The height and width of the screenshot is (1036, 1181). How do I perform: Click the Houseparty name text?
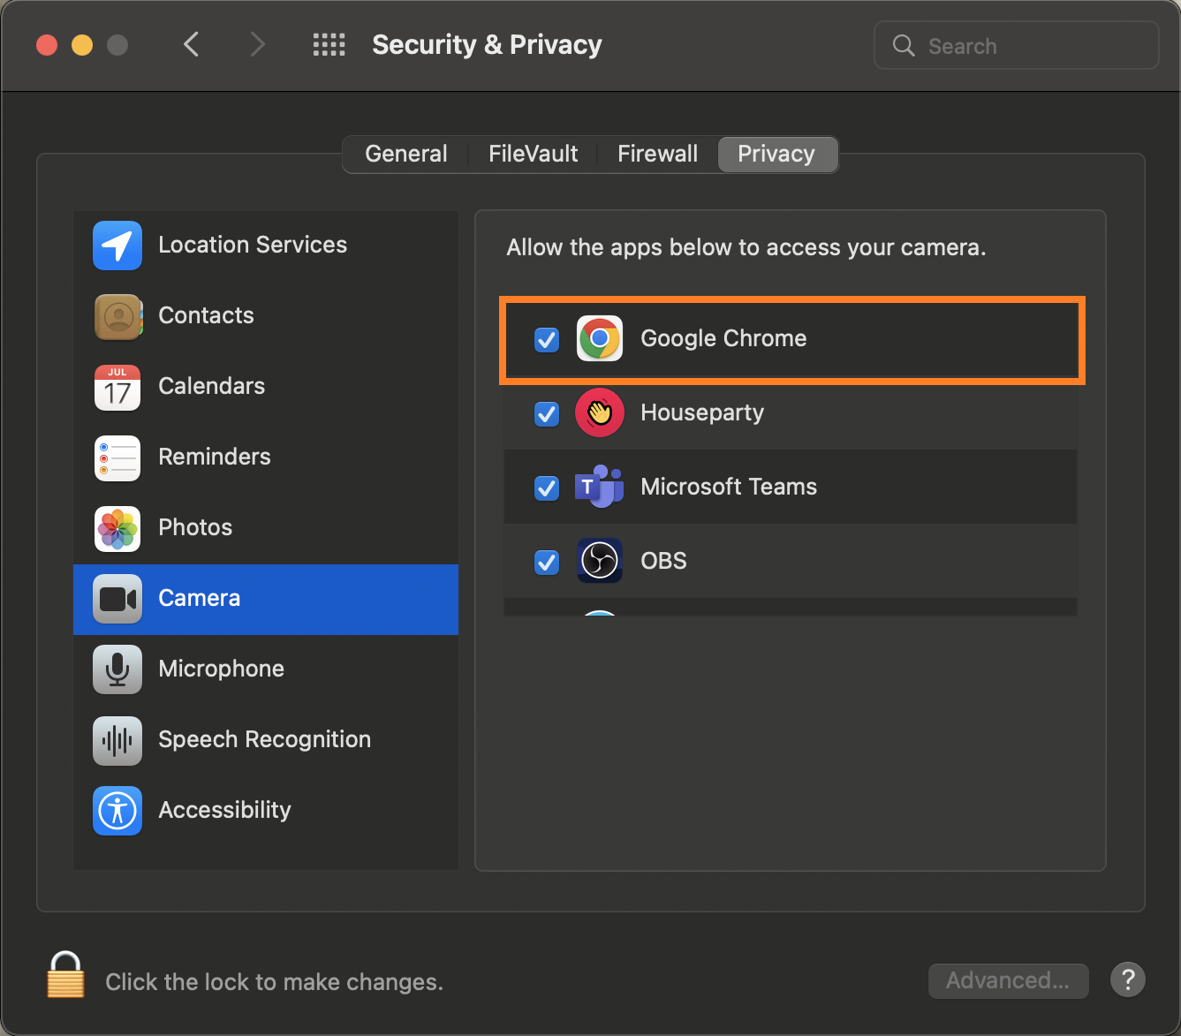pos(702,412)
